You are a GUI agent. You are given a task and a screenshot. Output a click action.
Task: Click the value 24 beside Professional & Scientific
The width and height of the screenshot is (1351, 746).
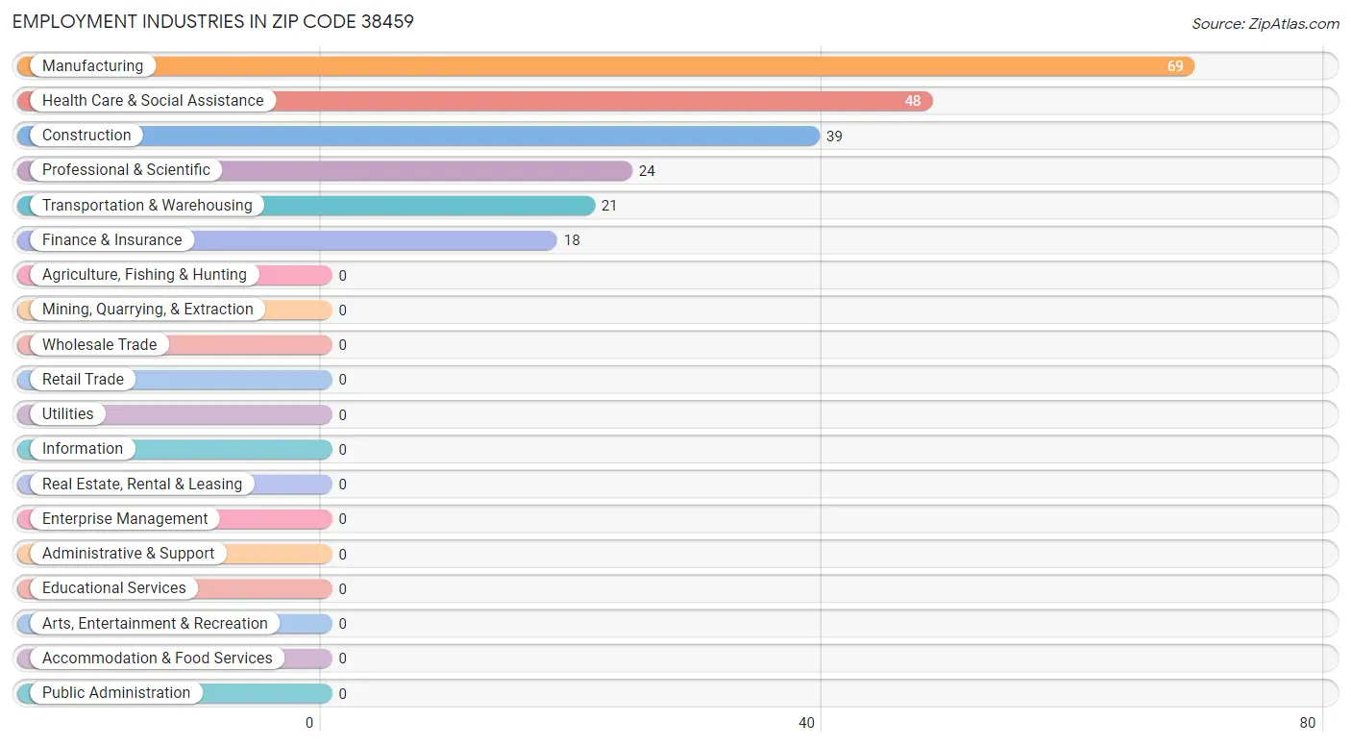pos(647,171)
